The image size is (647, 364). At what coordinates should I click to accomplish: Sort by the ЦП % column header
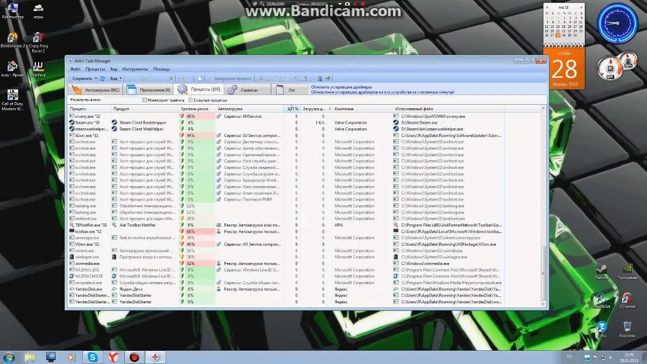point(293,109)
